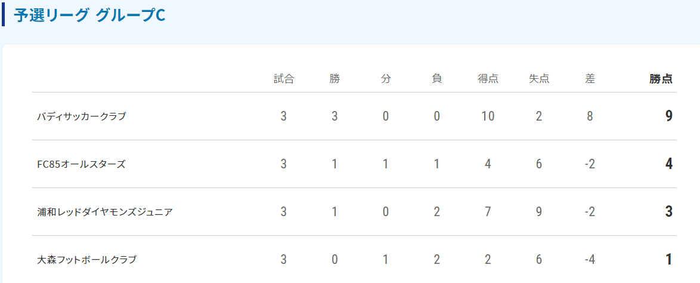This screenshot has height=283, width=700.
Task: Click the 分 column header
Action: point(386,79)
